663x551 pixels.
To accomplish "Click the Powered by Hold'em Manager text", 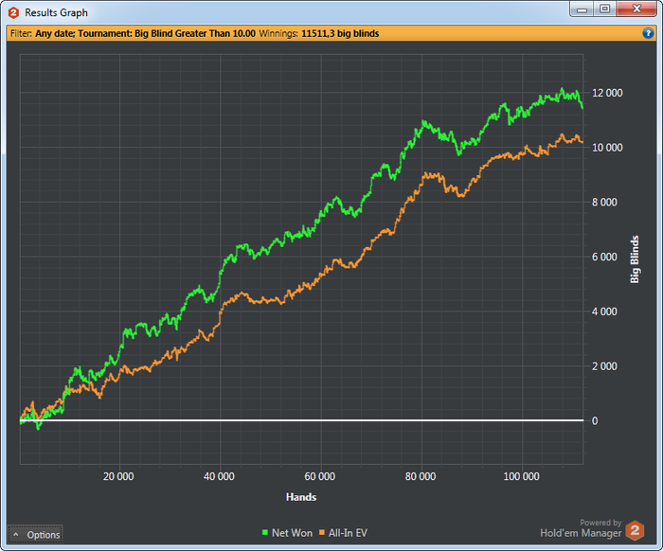I will pyautogui.click(x=581, y=528).
